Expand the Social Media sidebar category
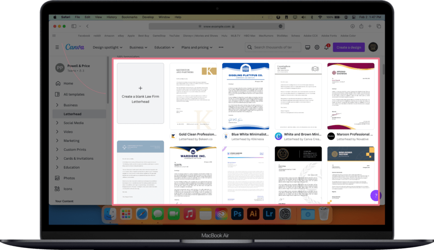Viewport: 434px width, 250px height. (57, 123)
